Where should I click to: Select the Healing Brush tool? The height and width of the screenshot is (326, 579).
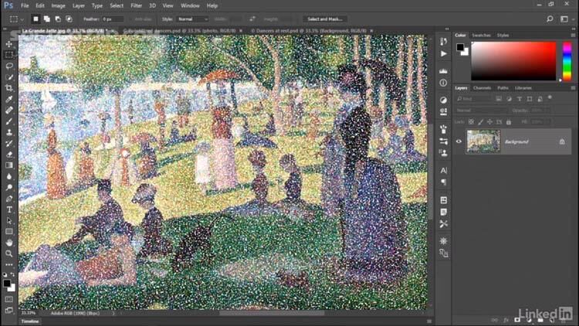9,110
